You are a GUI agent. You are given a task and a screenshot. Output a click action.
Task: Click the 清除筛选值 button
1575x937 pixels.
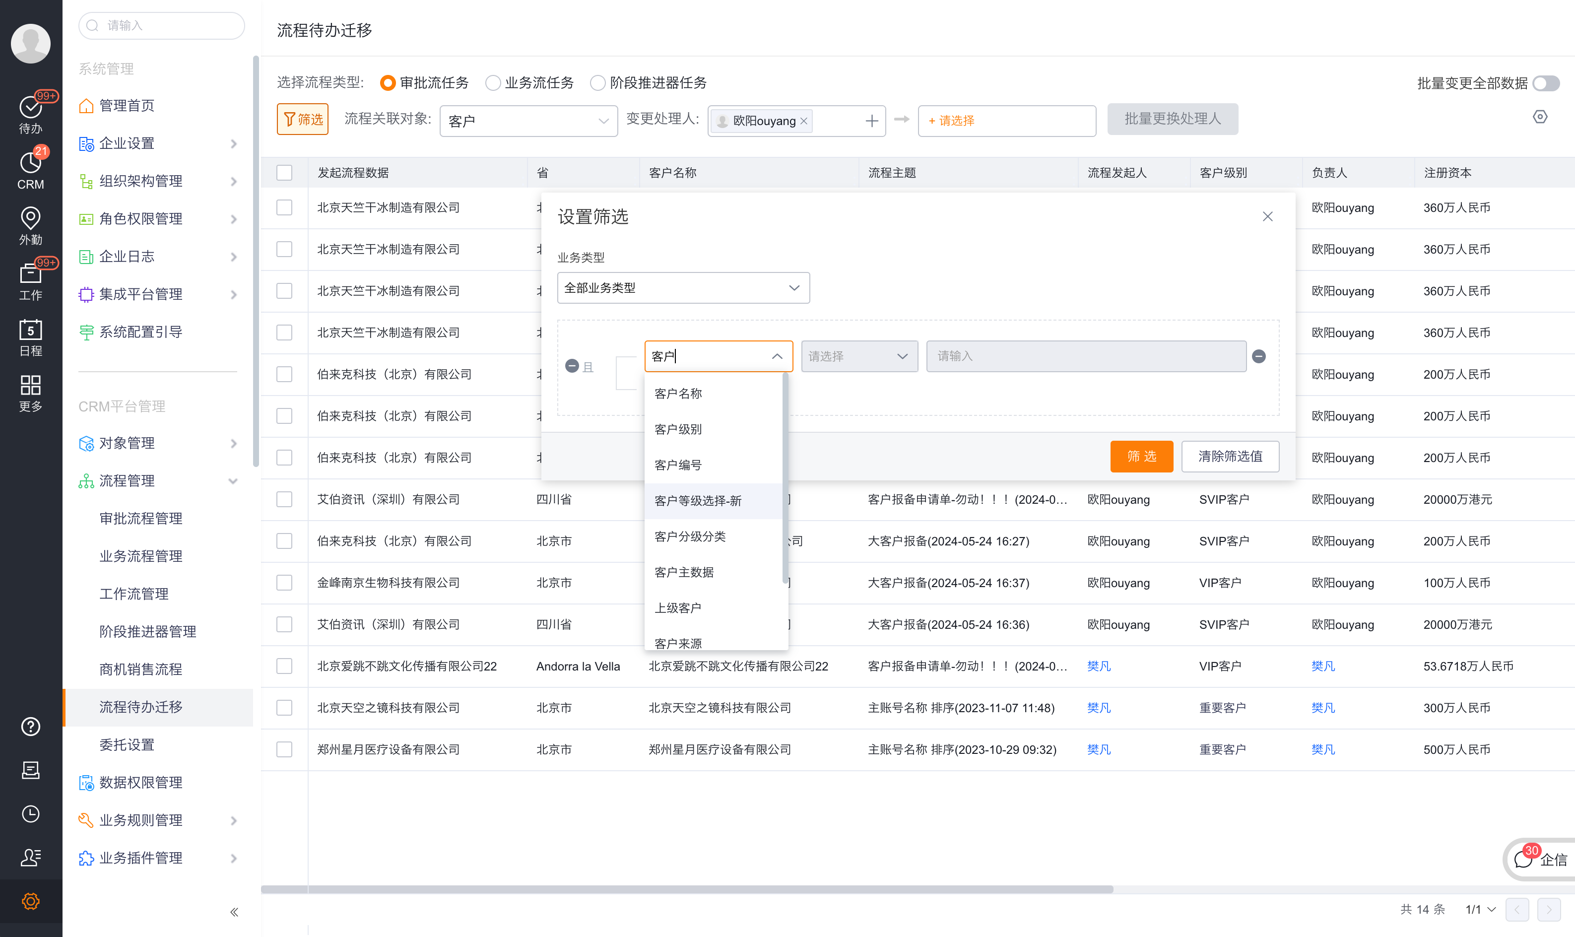[x=1230, y=456]
